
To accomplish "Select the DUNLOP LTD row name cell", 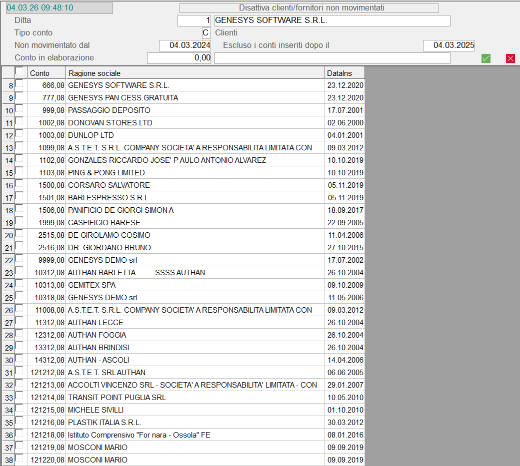I will click(195, 135).
